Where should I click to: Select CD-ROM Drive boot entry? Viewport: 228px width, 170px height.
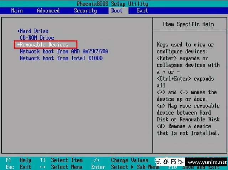(37, 38)
